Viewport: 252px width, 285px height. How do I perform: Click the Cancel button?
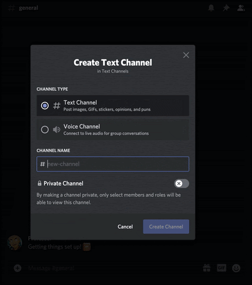point(125,227)
